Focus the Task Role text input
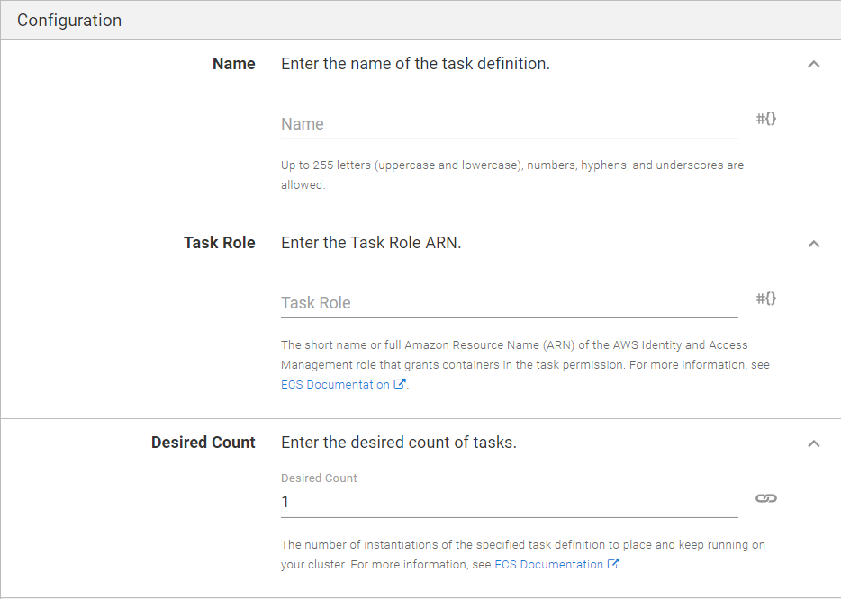This screenshot has height=599, width=841. (510, 303)
